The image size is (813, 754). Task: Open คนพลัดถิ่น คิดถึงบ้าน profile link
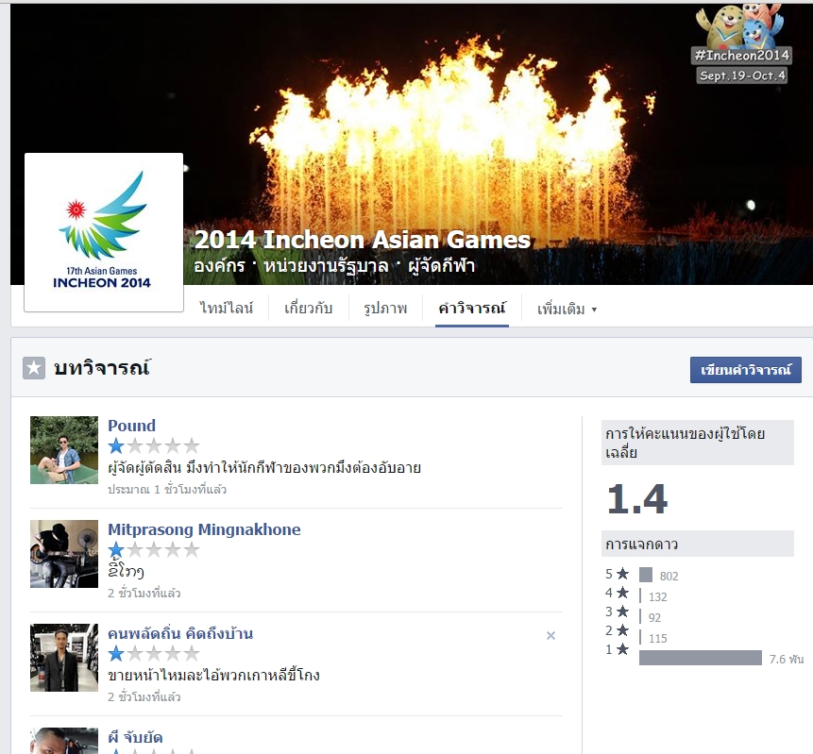coord(180,633)
